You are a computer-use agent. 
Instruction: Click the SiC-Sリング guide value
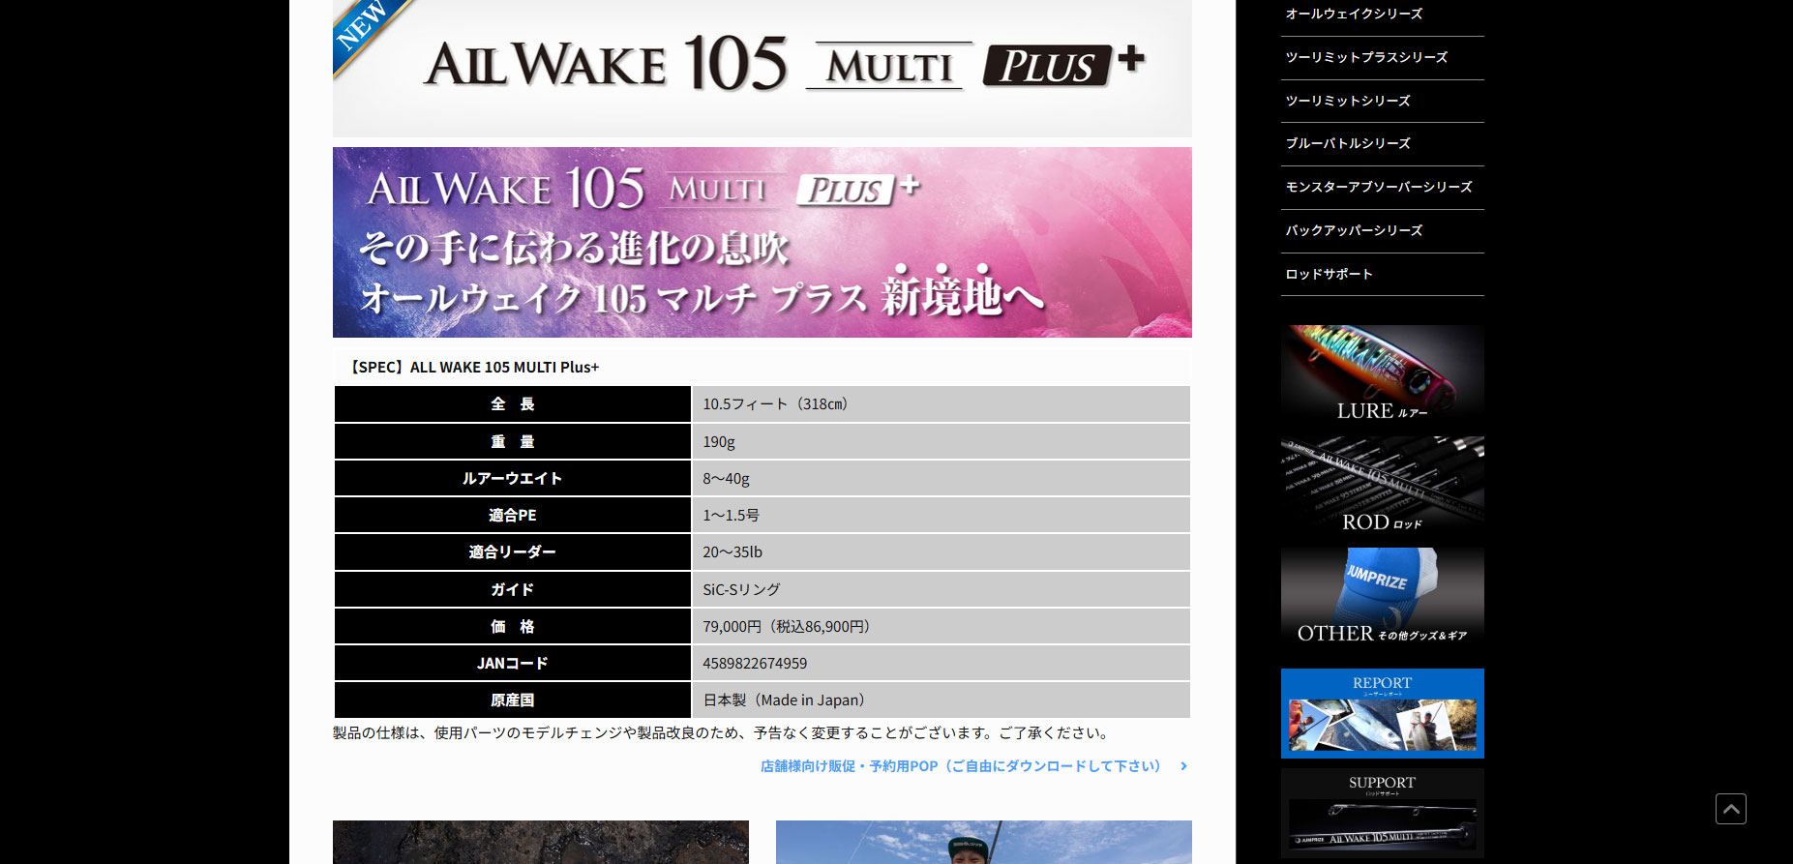(741, 590)
